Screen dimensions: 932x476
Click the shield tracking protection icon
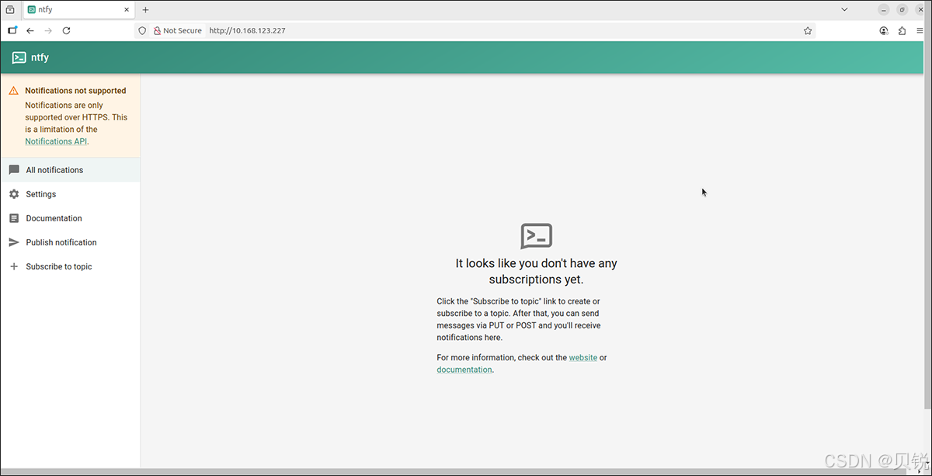pos(141,30)
